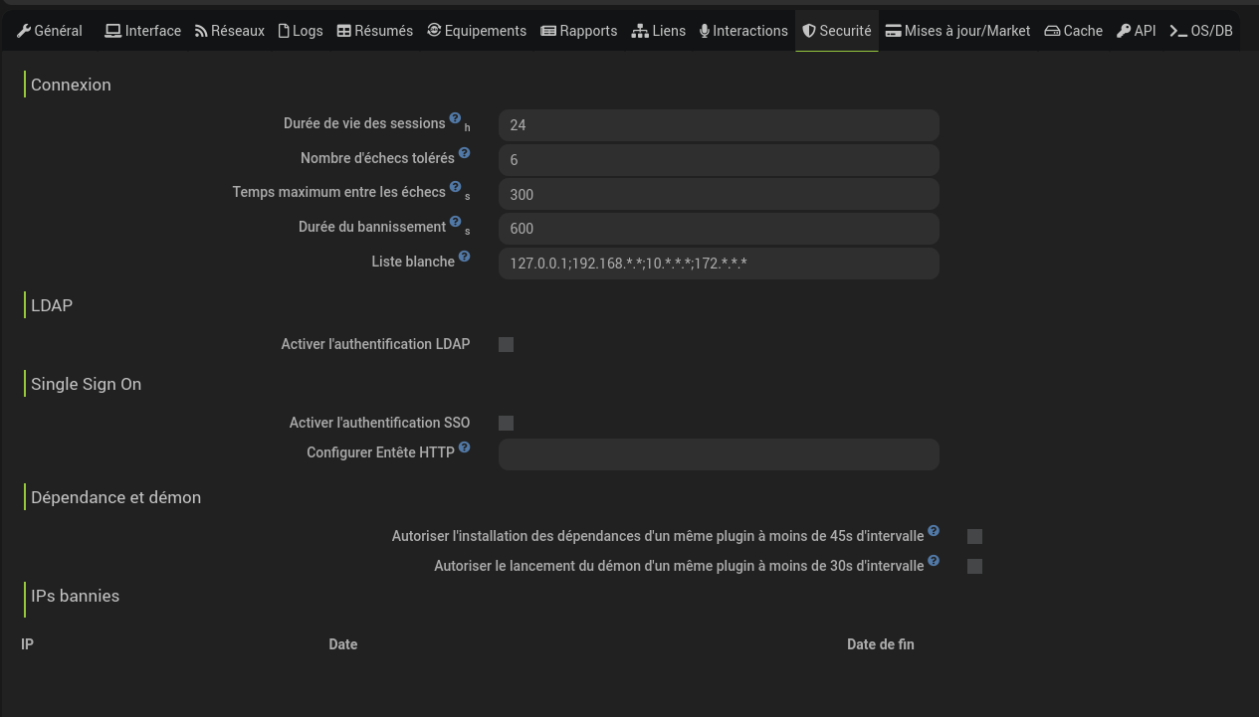The width and height of the screenshot is (1259, 717).
Task: Enable SSO authentication checkbox
Action: click(x=506, y=424)
